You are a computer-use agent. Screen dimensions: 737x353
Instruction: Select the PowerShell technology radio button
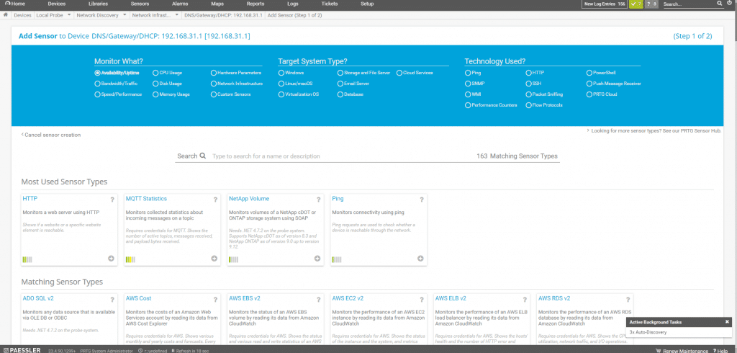pyautogui.click(x=589, y=73)
